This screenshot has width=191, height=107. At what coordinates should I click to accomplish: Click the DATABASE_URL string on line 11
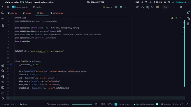[x=47, y=51]
